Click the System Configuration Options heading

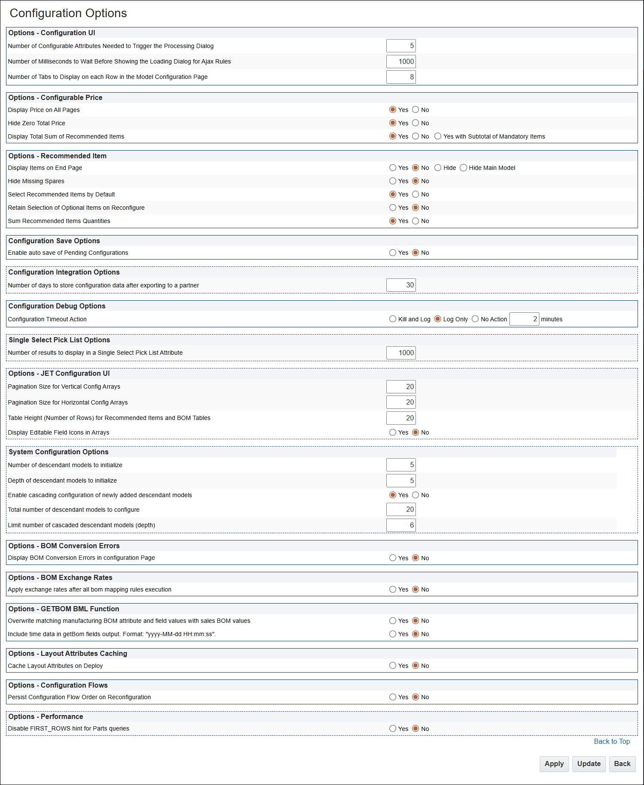(58, 452)
